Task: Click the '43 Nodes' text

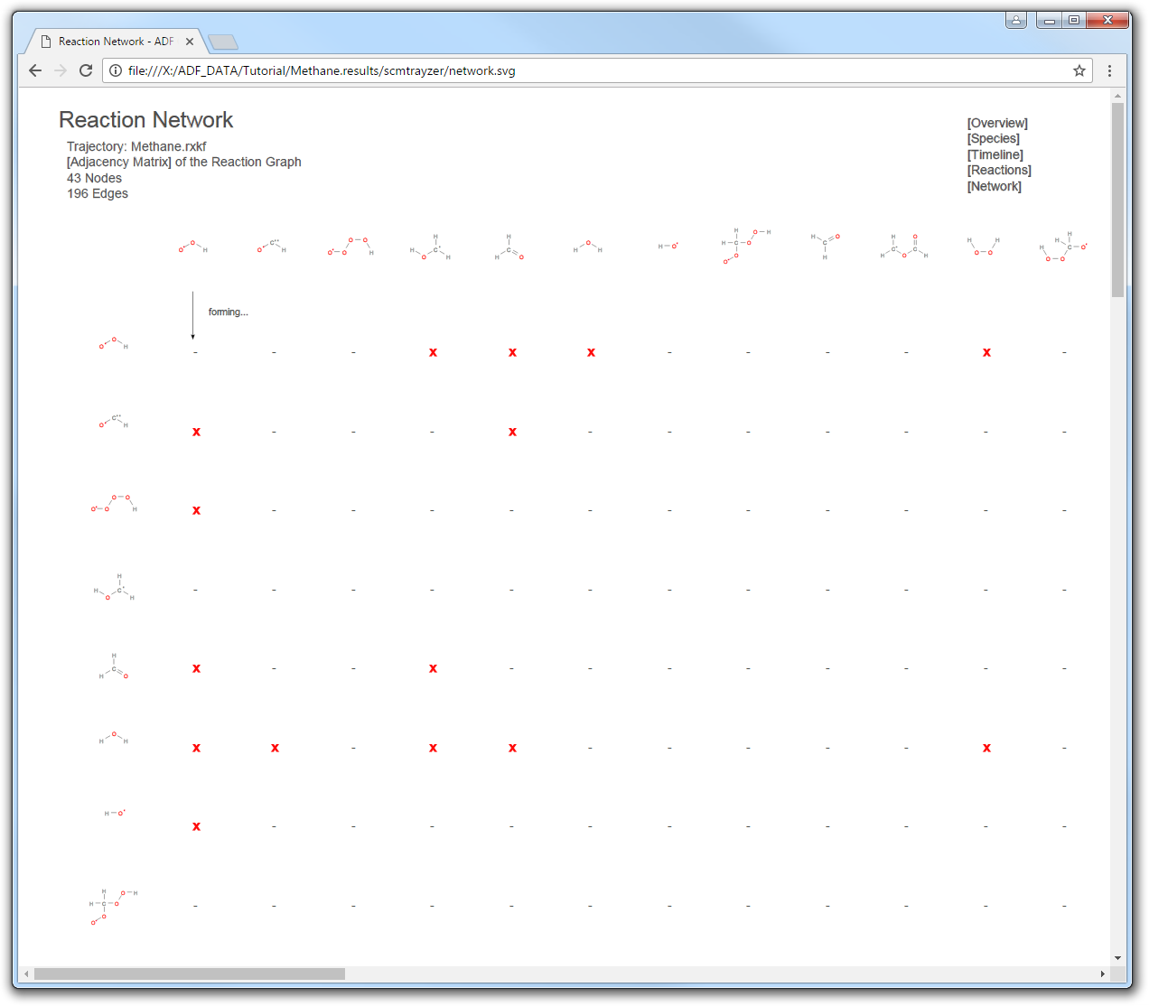Action: click(94, 178)
